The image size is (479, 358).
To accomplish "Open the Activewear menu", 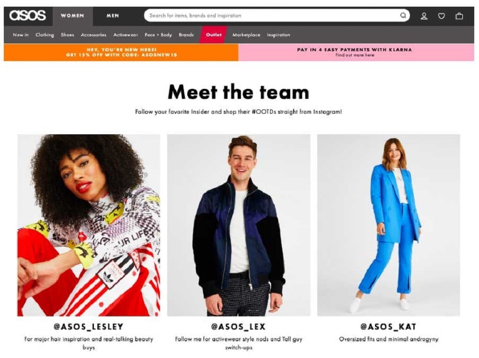I will click(x=125, y=35).
